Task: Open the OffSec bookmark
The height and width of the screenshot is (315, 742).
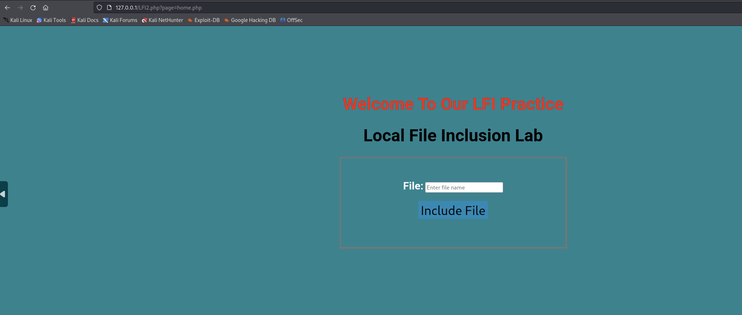Action: [292, 20]
